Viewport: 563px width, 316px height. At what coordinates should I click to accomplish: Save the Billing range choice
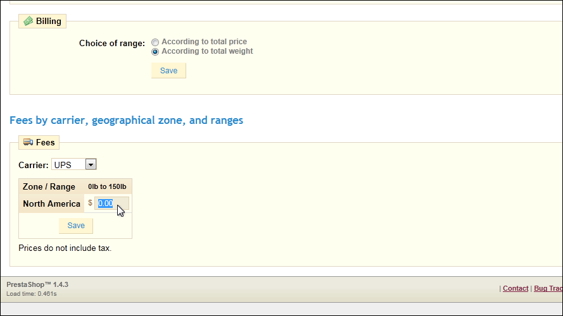pos(168,71)
